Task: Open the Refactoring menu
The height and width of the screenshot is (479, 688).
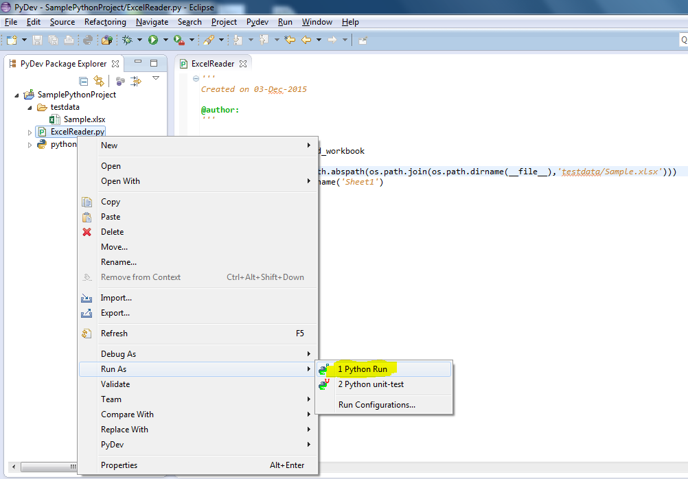Action: click(105, 21)
